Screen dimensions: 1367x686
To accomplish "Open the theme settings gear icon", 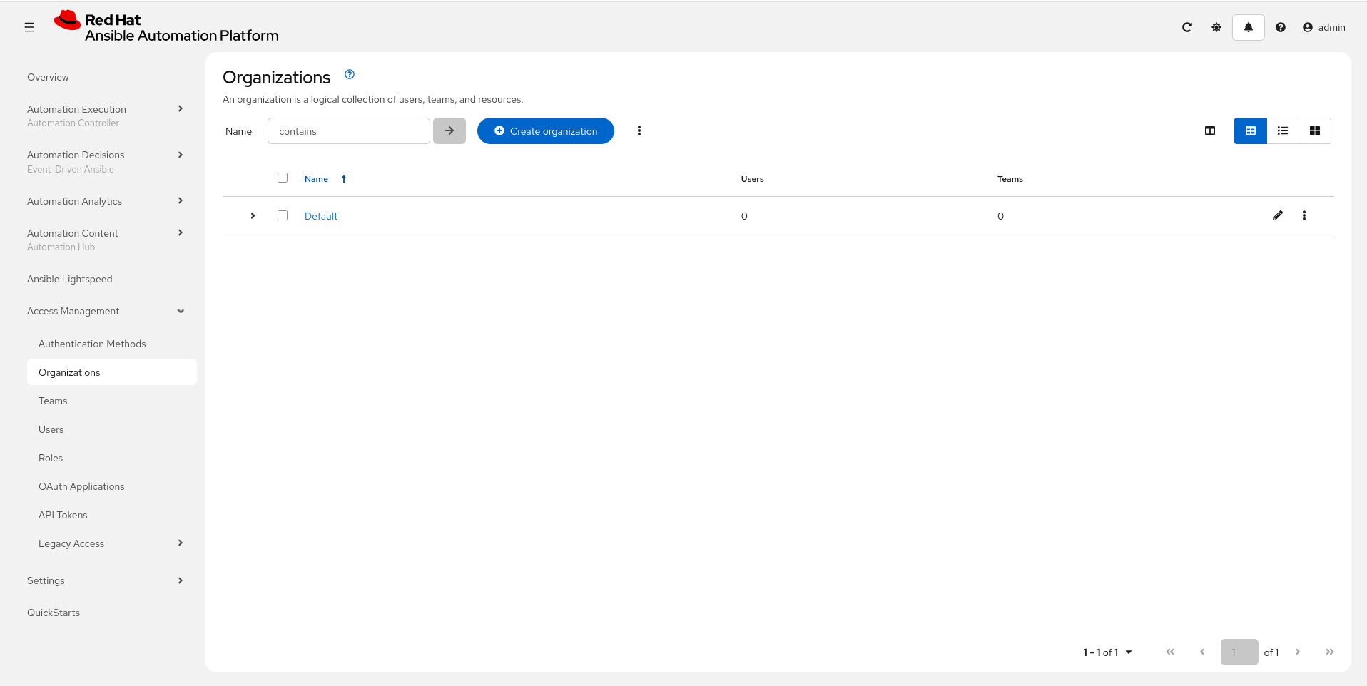I will tap(1216, 27).
